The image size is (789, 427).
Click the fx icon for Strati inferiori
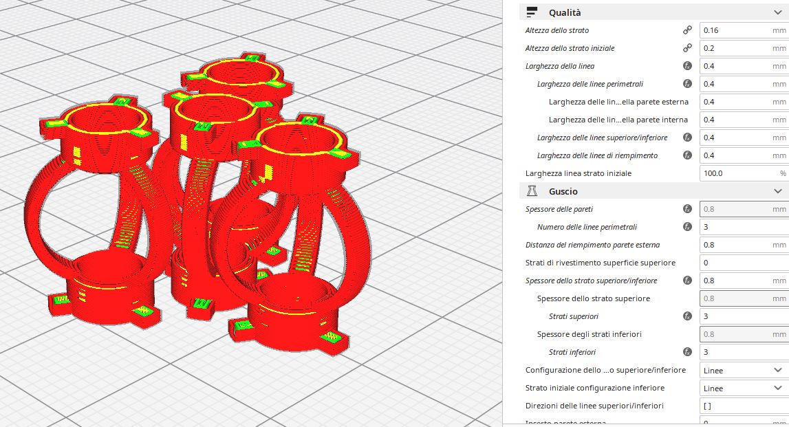coord(687,352)
